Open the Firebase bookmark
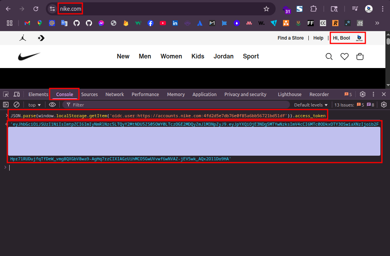 (x=126, y=23)
